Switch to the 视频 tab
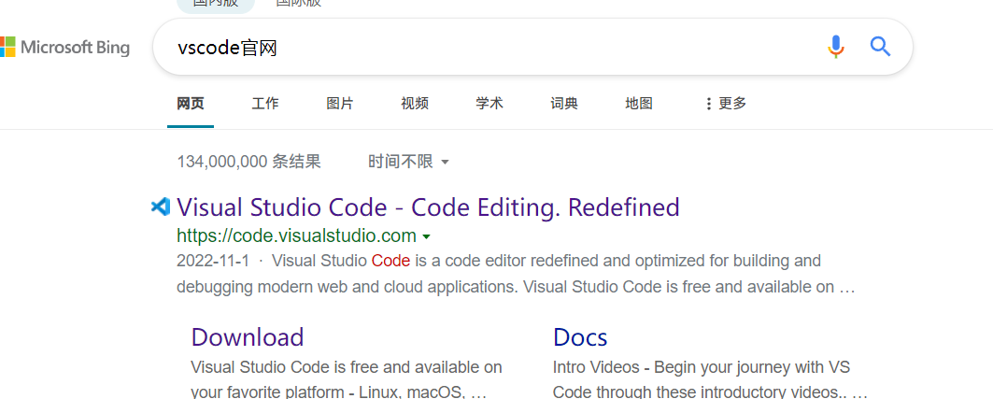The height and width of the screenshot is (399, 993). pos(415,104)
